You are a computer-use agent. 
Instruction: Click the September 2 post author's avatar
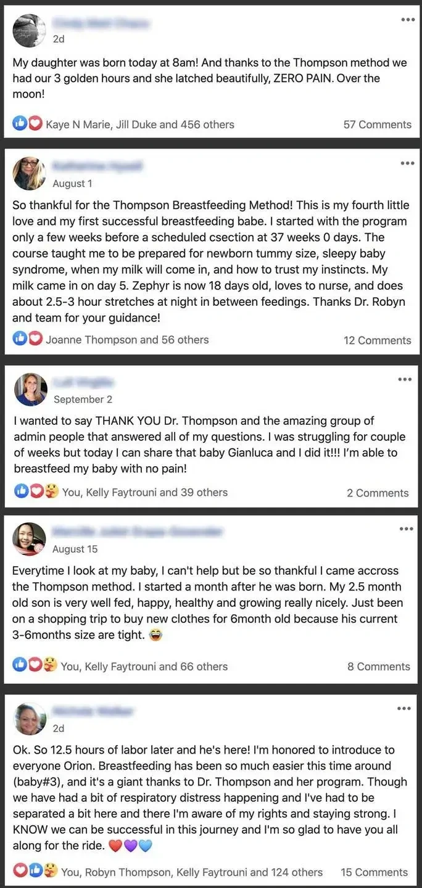(x=31, y=390)
